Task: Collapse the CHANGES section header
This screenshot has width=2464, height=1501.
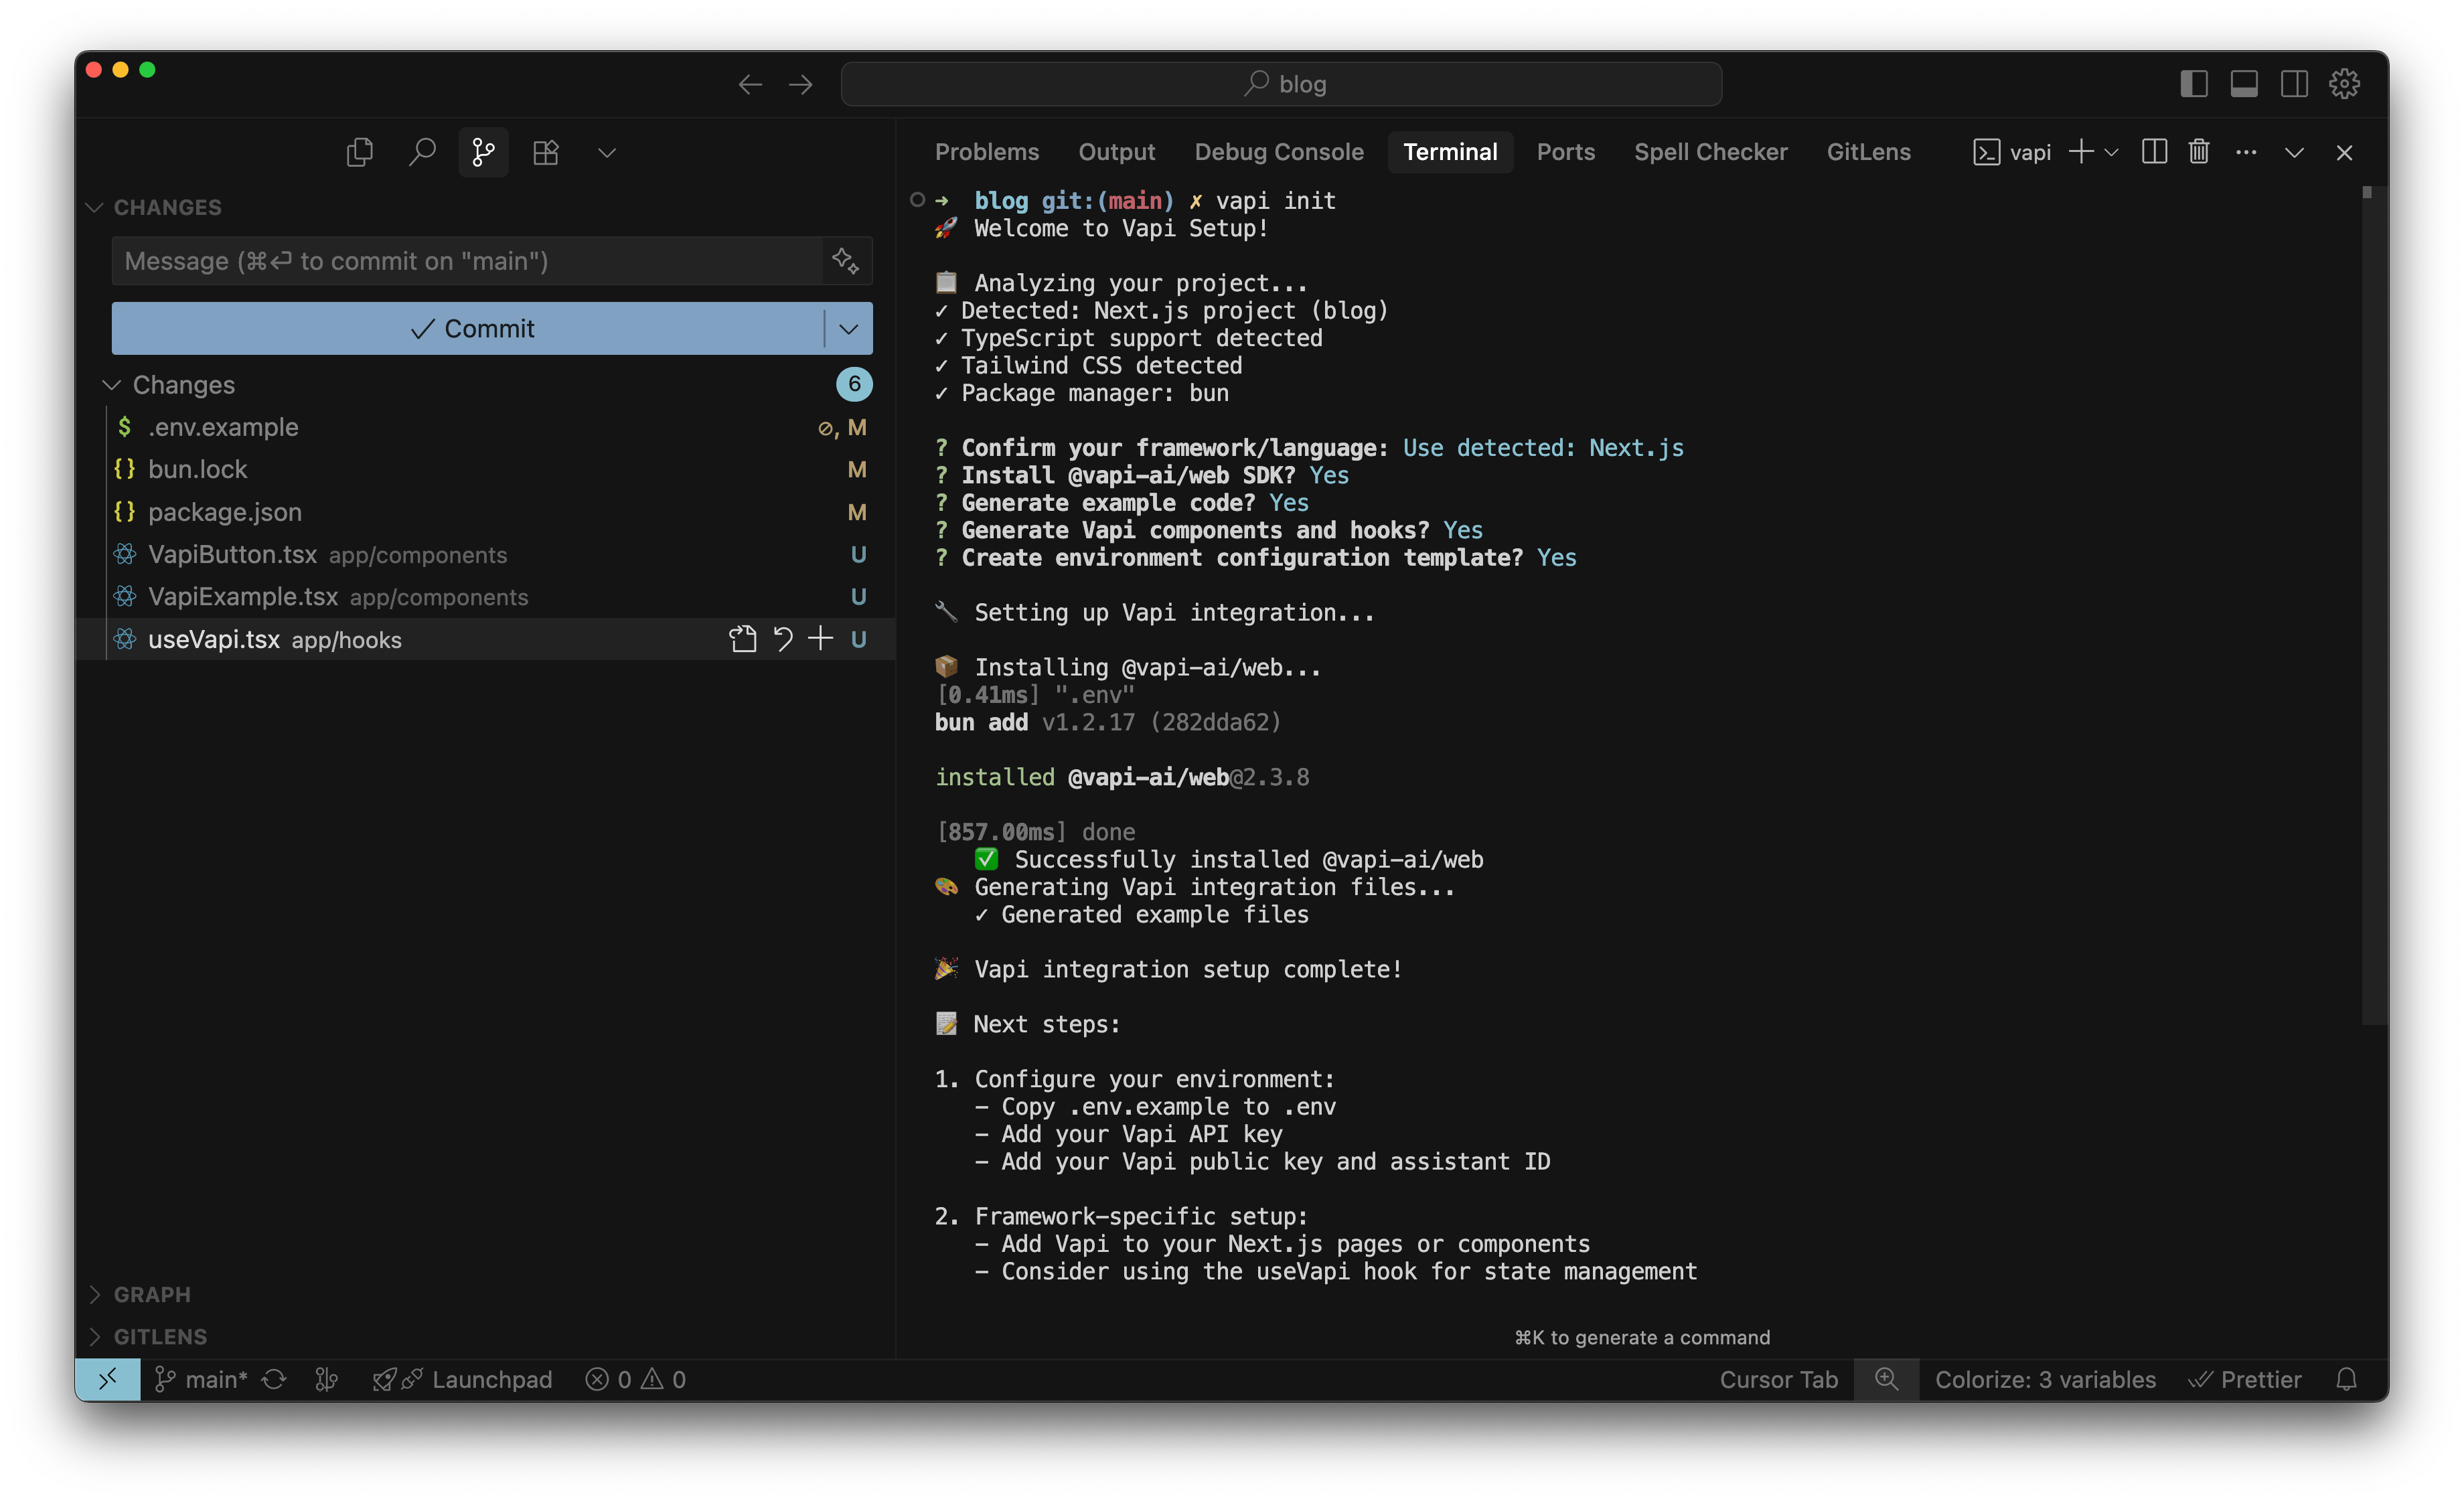Action: tap(167, 207)
